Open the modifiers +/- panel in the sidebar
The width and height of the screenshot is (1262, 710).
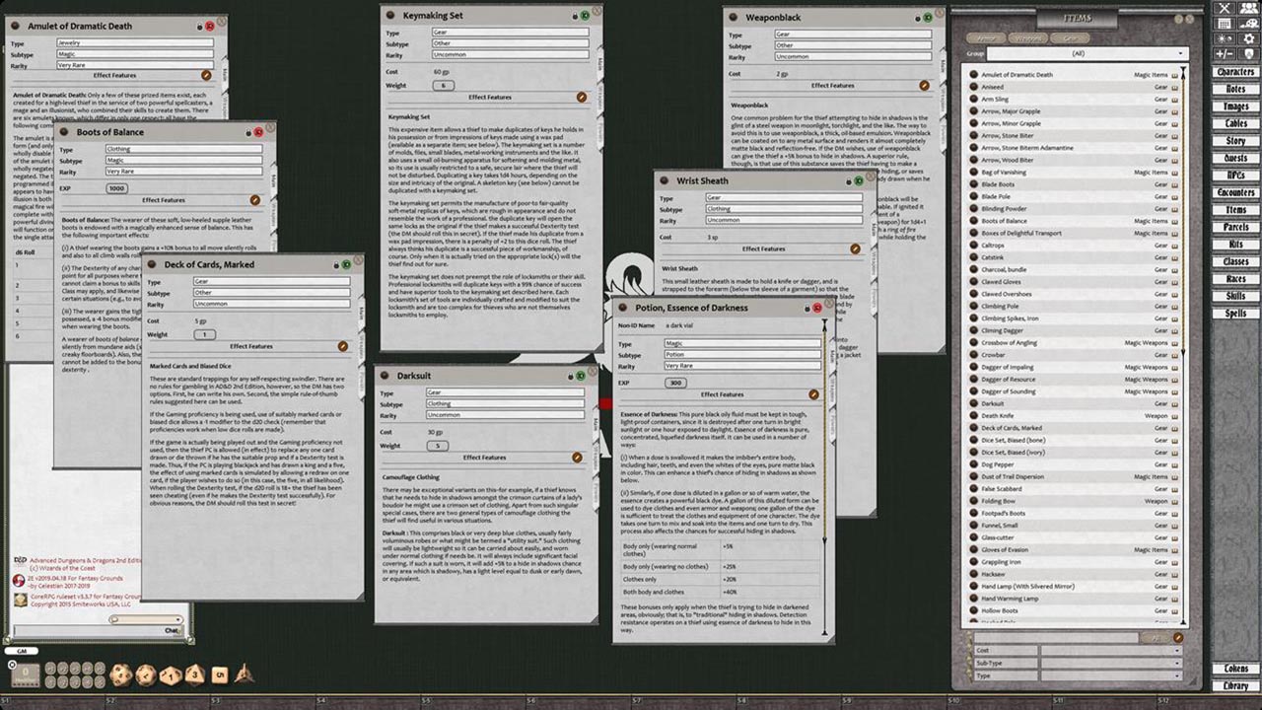point(1226,53)
